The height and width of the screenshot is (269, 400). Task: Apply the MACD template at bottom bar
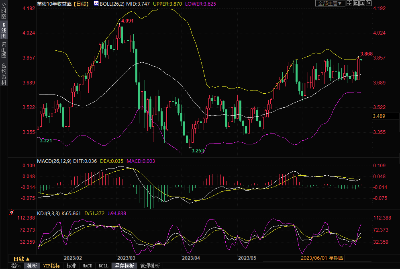[x=87, y=266]
